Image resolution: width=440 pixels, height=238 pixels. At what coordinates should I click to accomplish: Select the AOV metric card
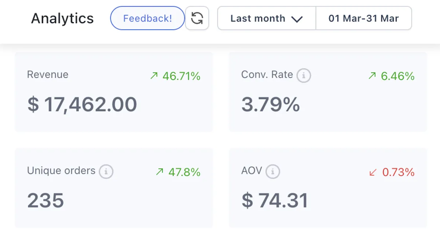click(x=328, y=188)
